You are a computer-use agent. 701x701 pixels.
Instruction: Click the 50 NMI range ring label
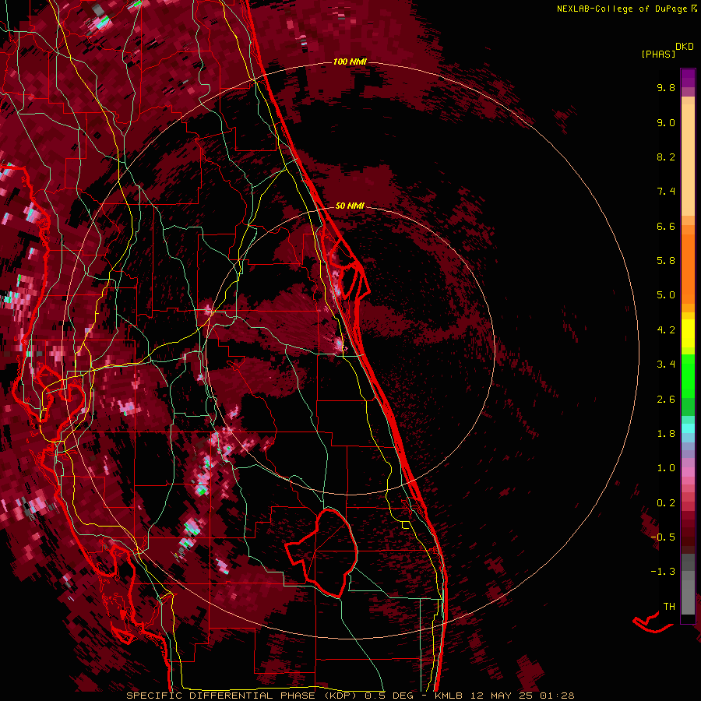pos(350,206)
